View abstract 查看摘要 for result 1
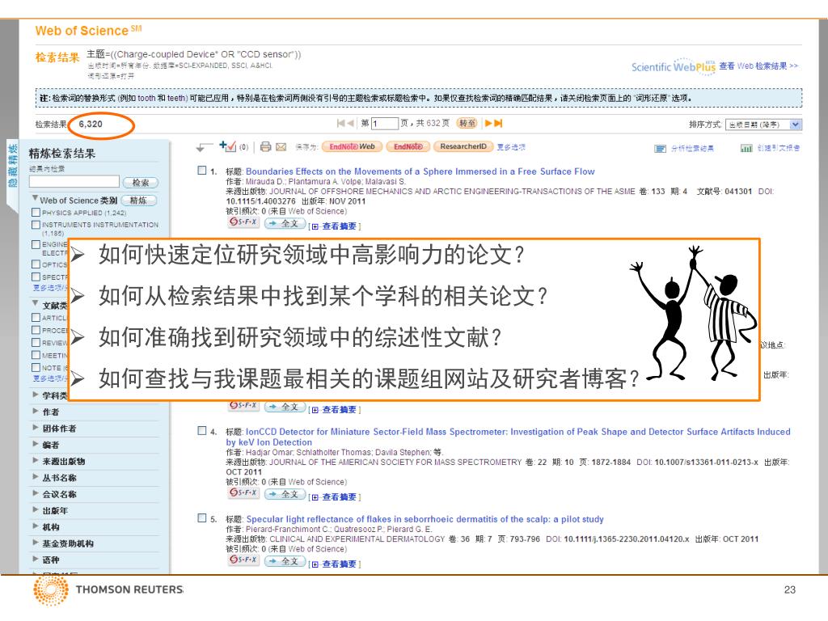 (x=339, y=226)
